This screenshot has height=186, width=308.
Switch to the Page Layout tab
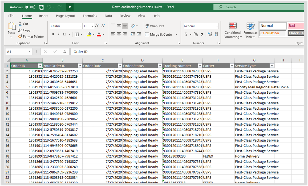tap(66, 16)
